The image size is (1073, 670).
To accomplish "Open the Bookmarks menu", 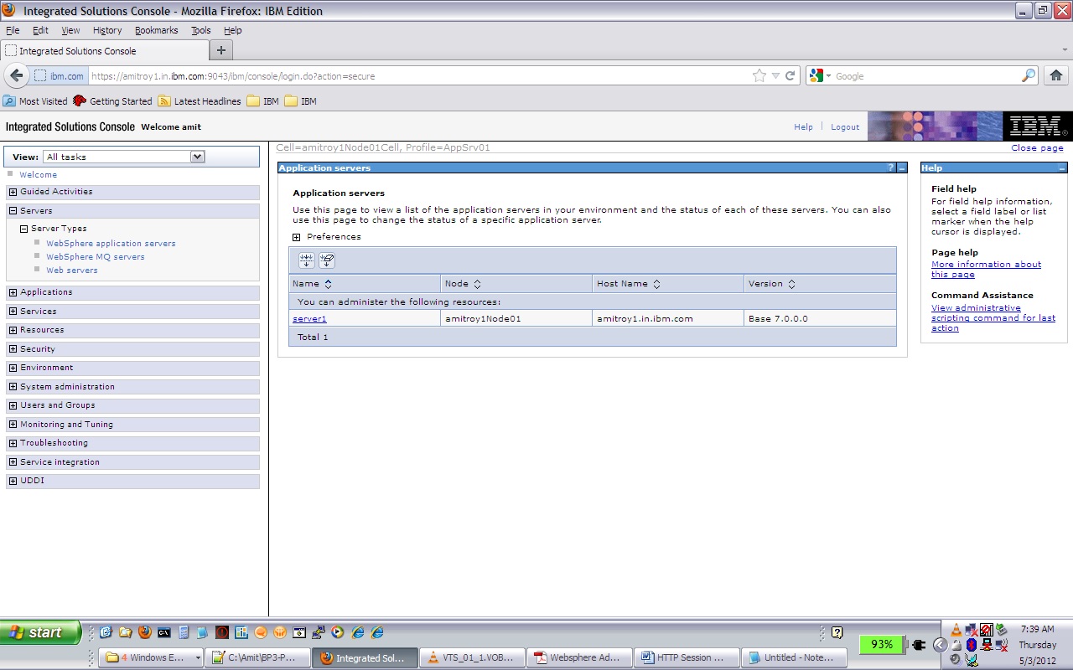I will click(157, 30).
